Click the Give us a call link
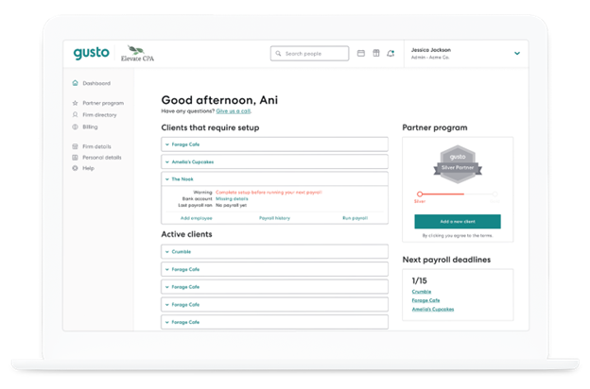Screen dimensions: 590x389 pyautogui.click(x=234, y=111)
